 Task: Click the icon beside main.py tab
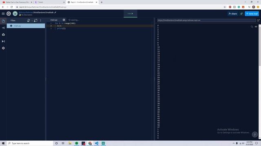[64, 20]
